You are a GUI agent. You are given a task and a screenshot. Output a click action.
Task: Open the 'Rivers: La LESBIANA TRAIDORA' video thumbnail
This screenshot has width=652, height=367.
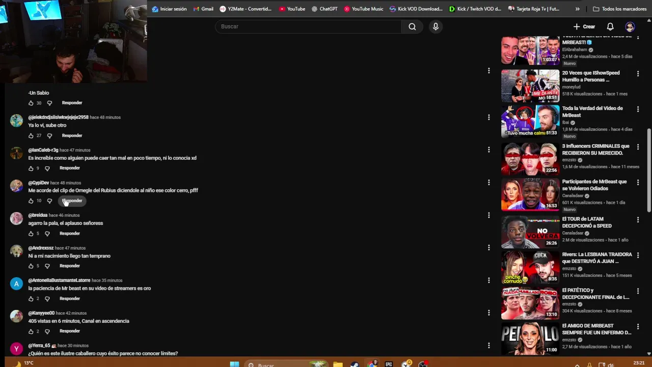[x=530, y=268]
